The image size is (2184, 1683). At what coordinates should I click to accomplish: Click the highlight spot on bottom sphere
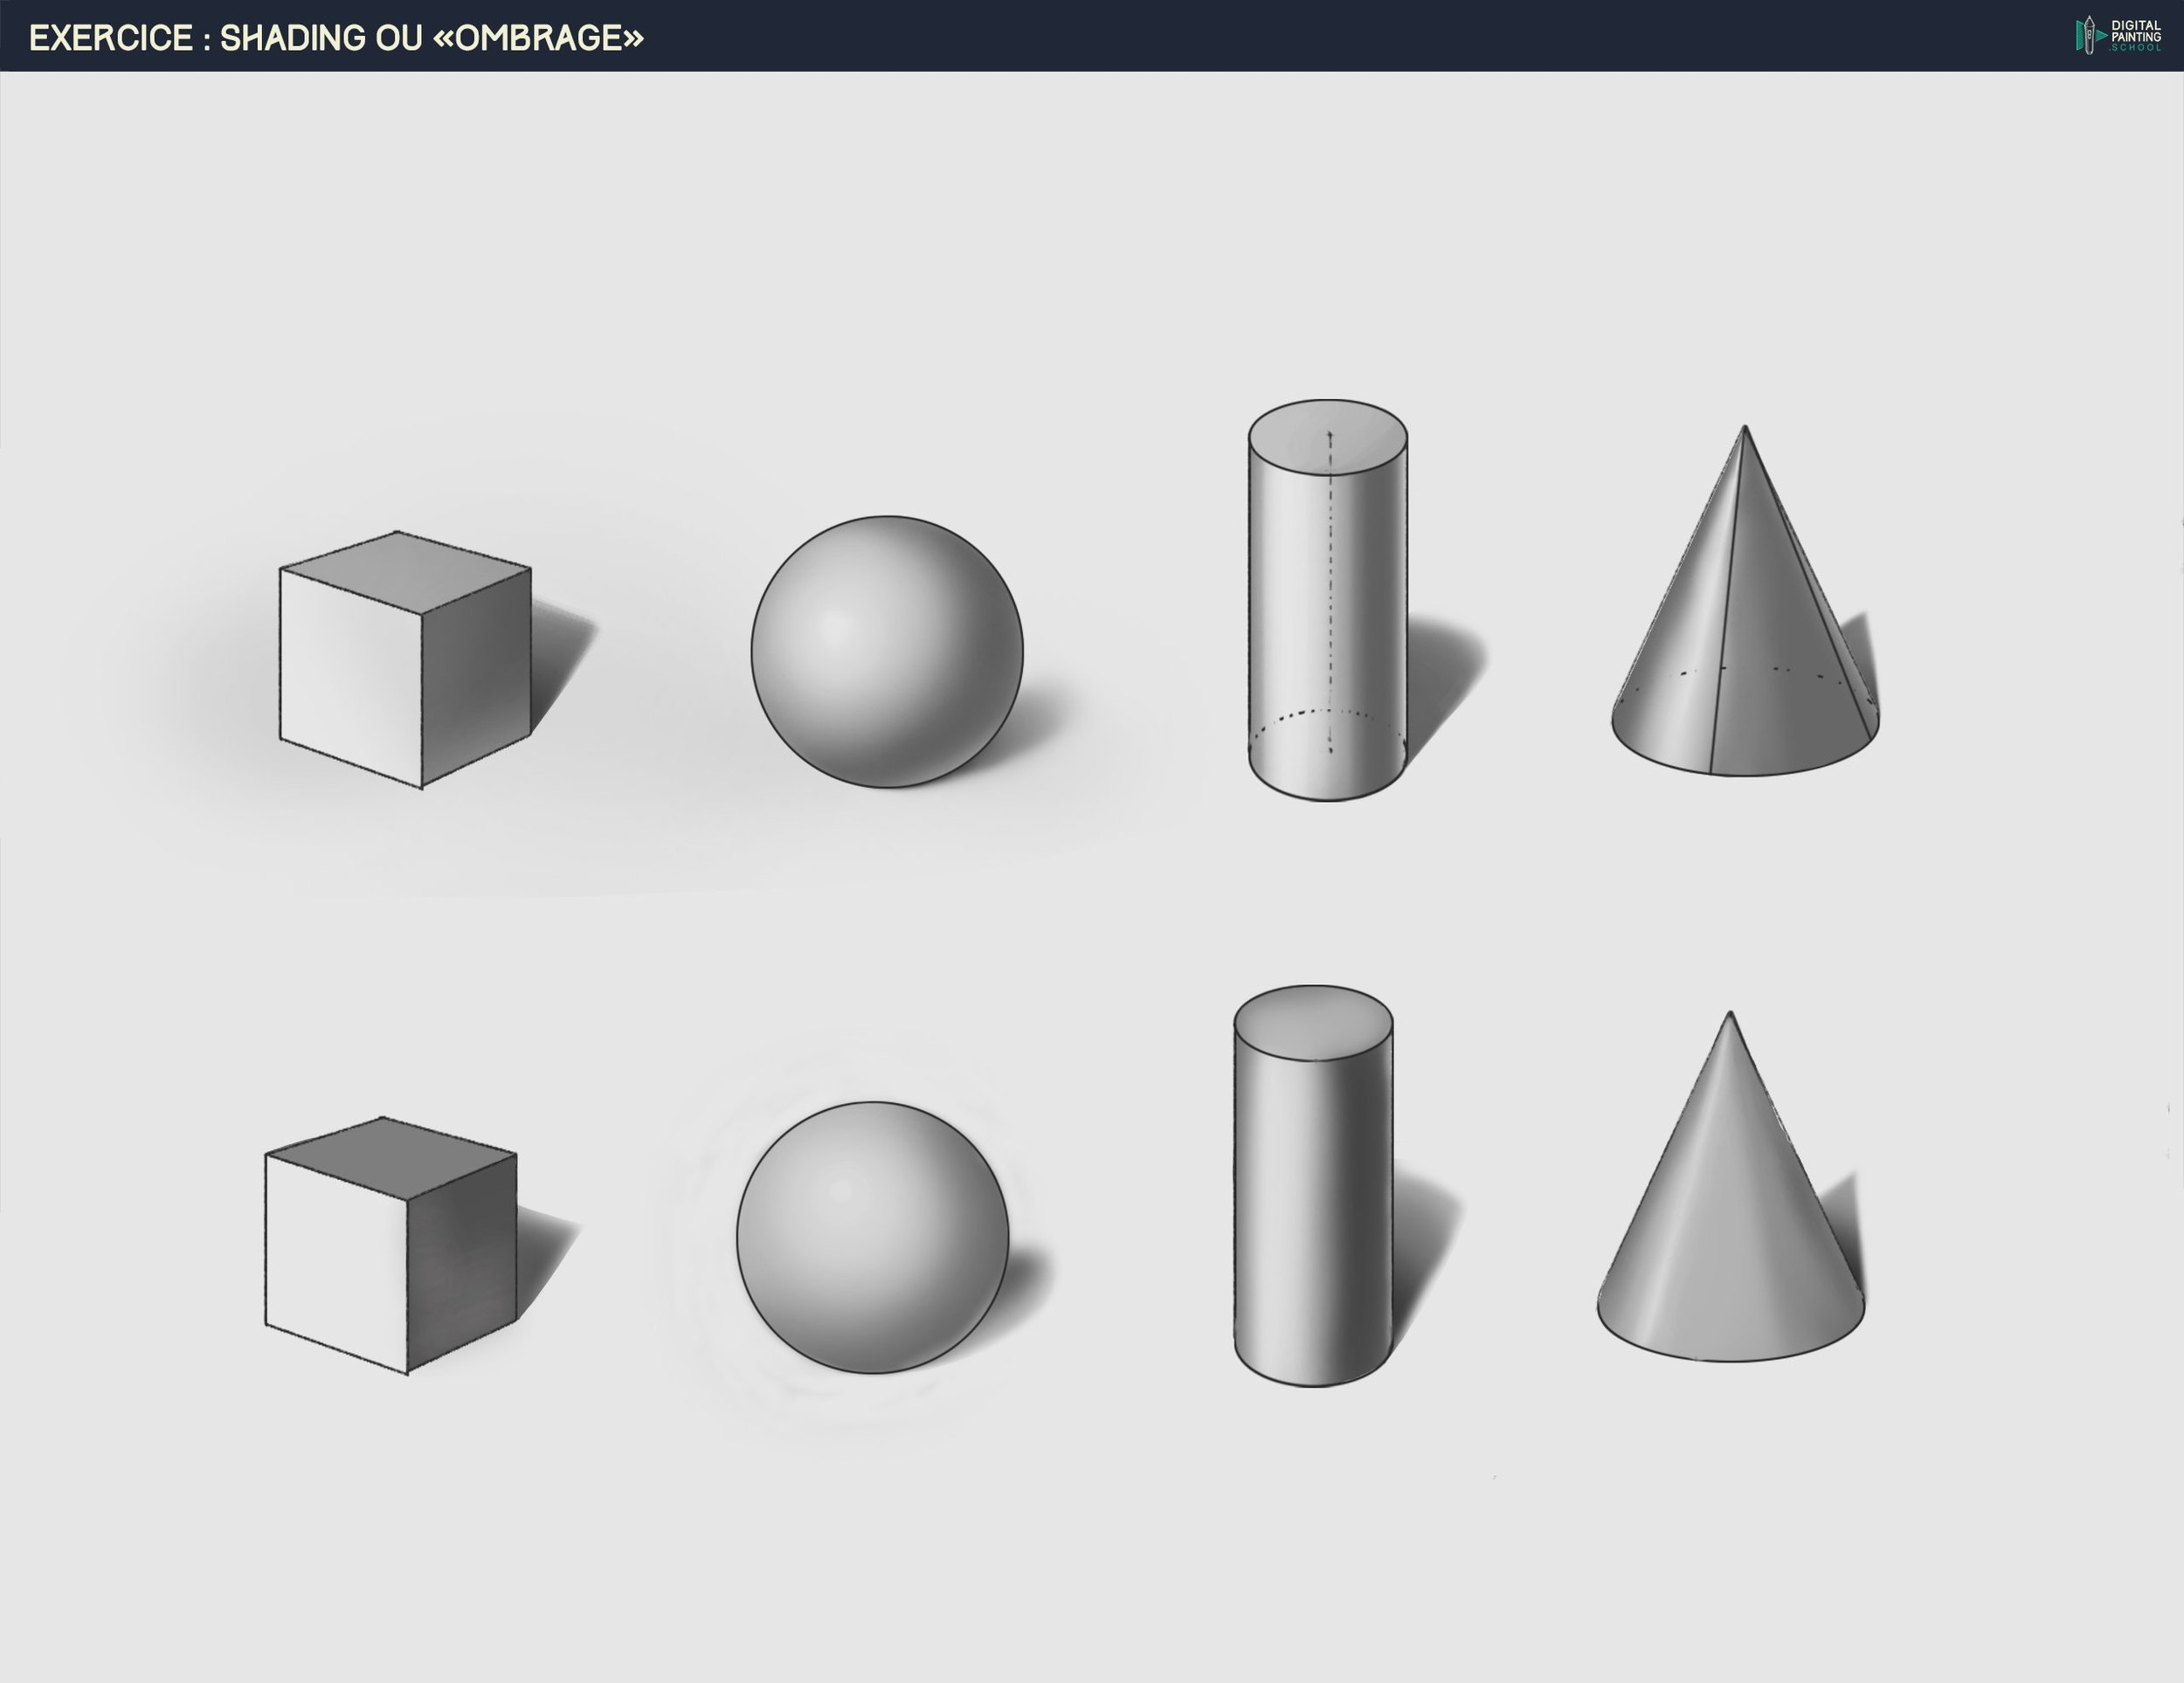point(840,1190)
